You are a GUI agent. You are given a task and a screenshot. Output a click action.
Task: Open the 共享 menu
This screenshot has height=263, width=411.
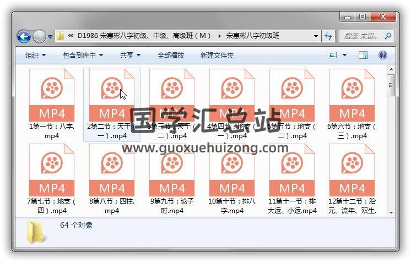tap(130, 56)
